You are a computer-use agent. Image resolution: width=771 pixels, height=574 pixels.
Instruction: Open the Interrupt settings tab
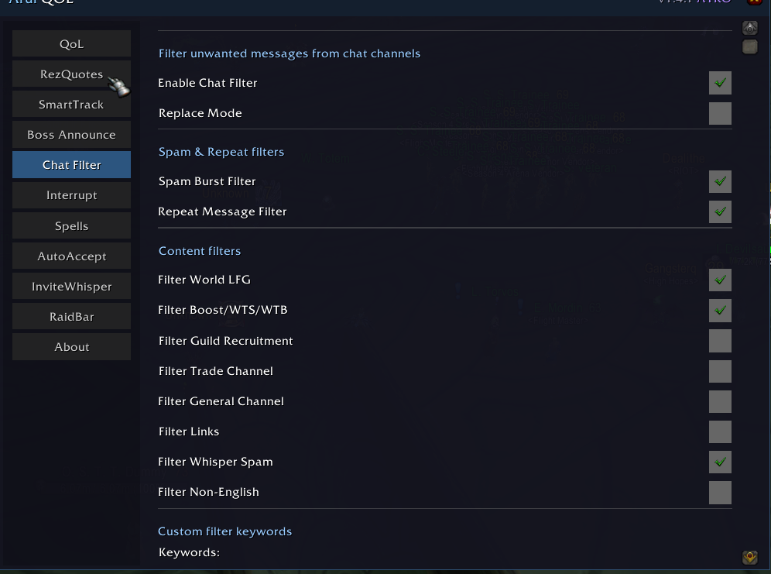point(71,195)
